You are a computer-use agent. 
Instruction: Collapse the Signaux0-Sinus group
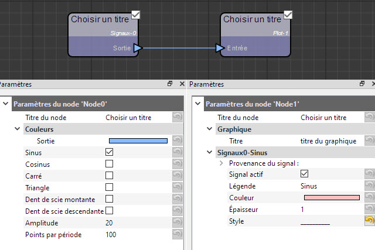209,152
